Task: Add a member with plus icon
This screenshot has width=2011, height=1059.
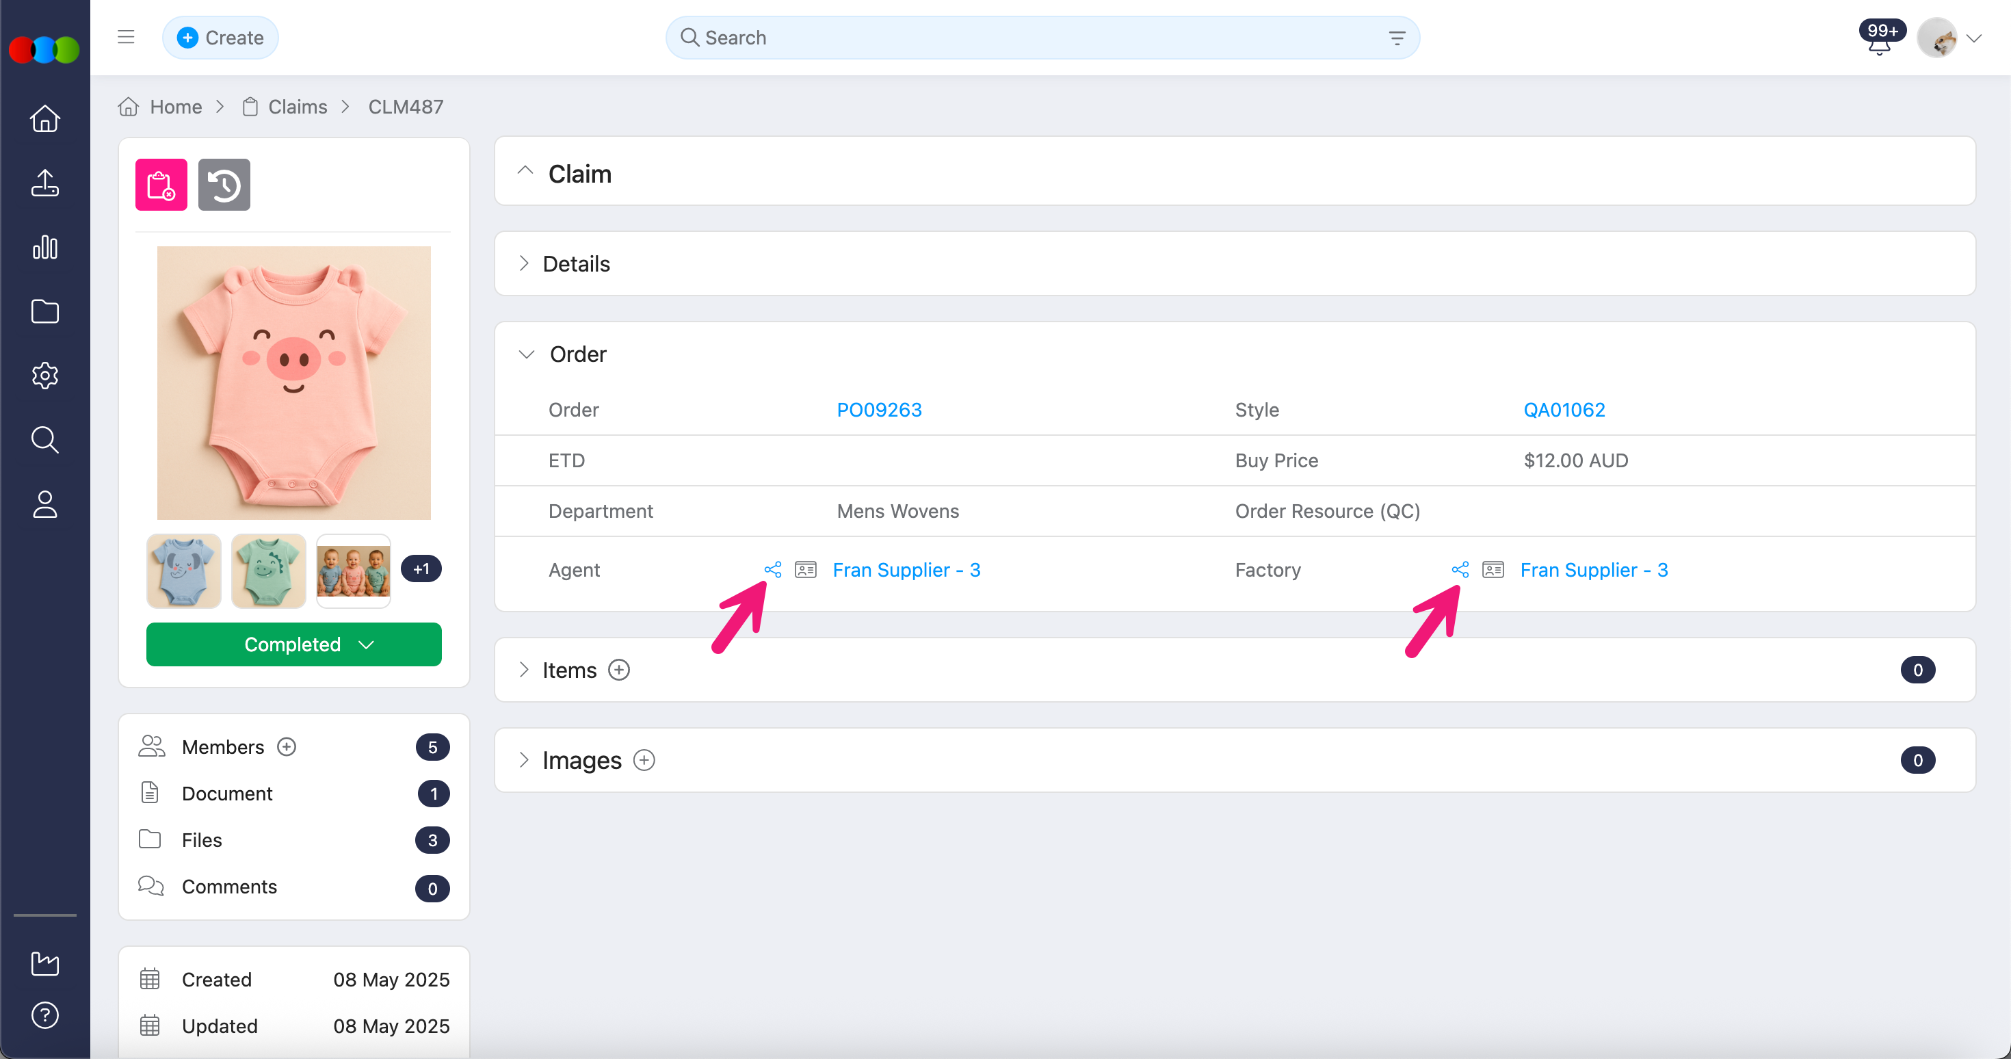Action: pos(287,746)
